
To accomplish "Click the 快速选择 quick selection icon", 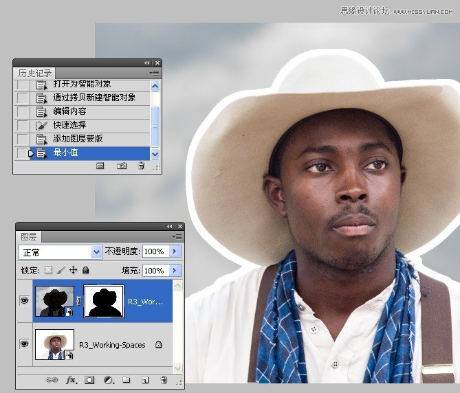I will 41,125.
